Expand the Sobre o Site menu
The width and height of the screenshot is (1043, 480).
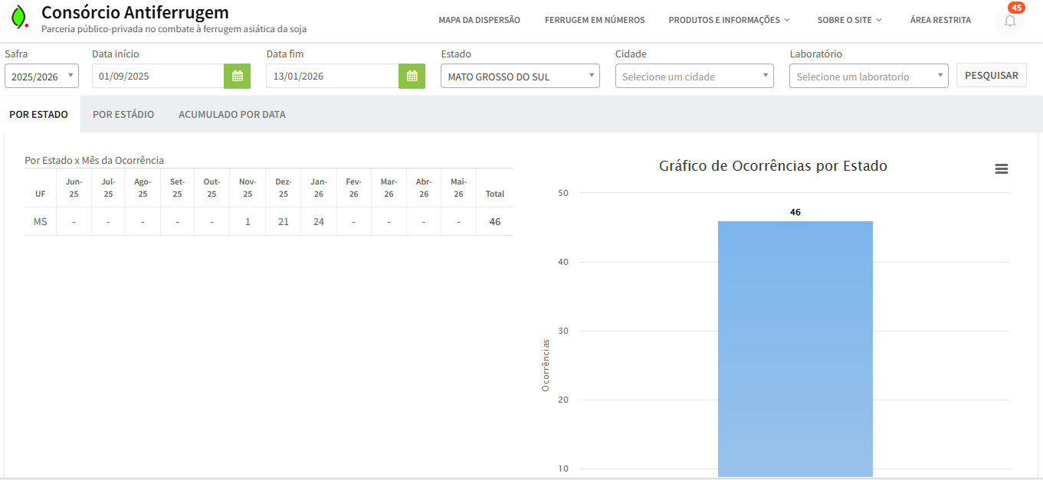pos(849,20)
